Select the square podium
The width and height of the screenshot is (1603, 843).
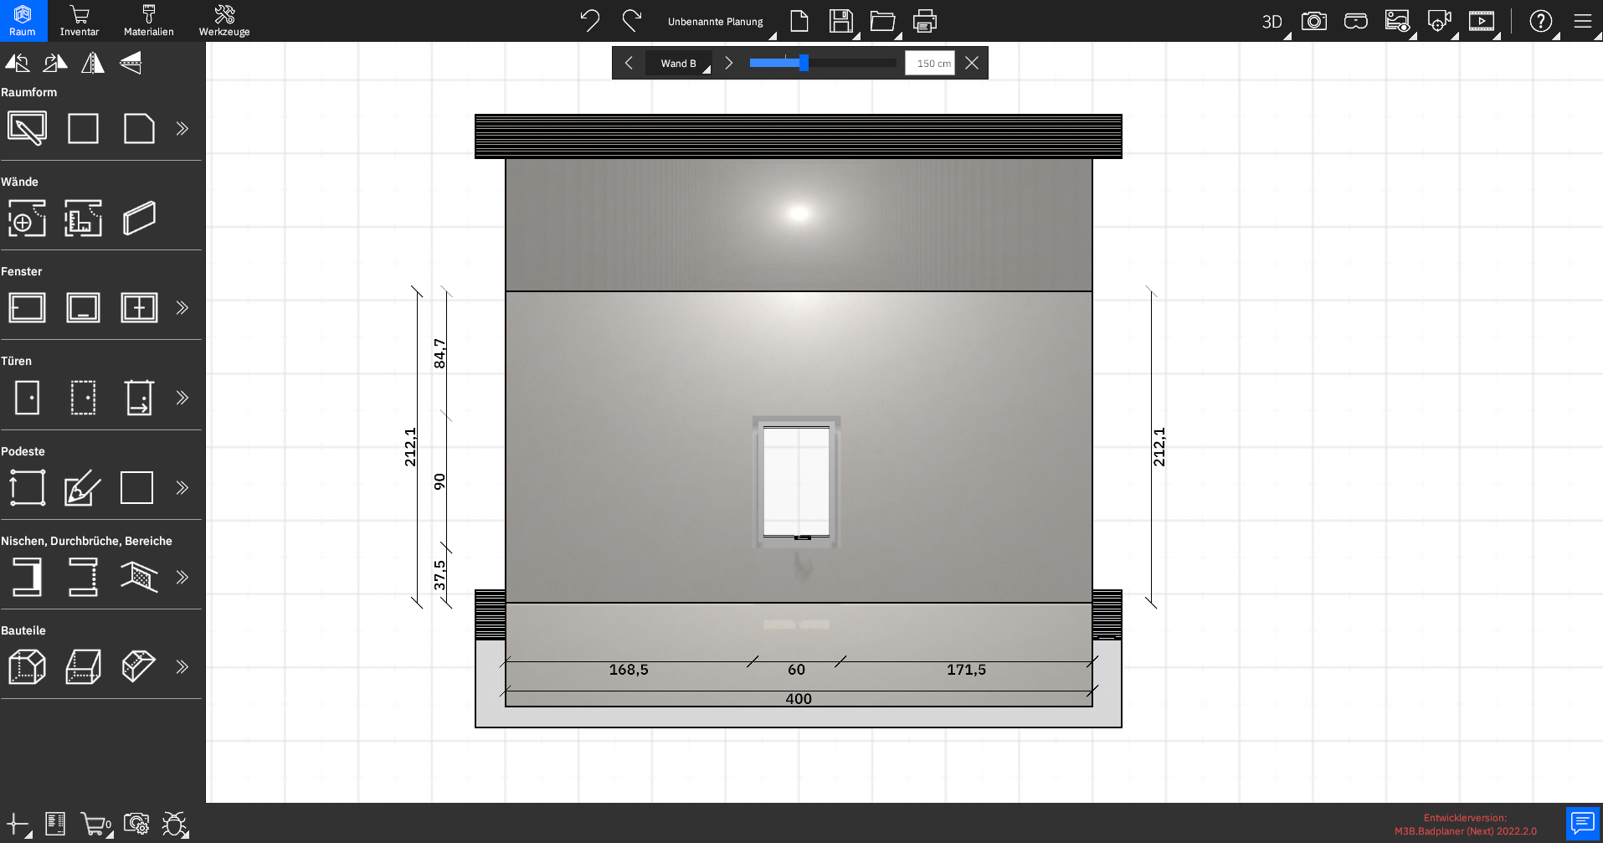coord(136,487)
